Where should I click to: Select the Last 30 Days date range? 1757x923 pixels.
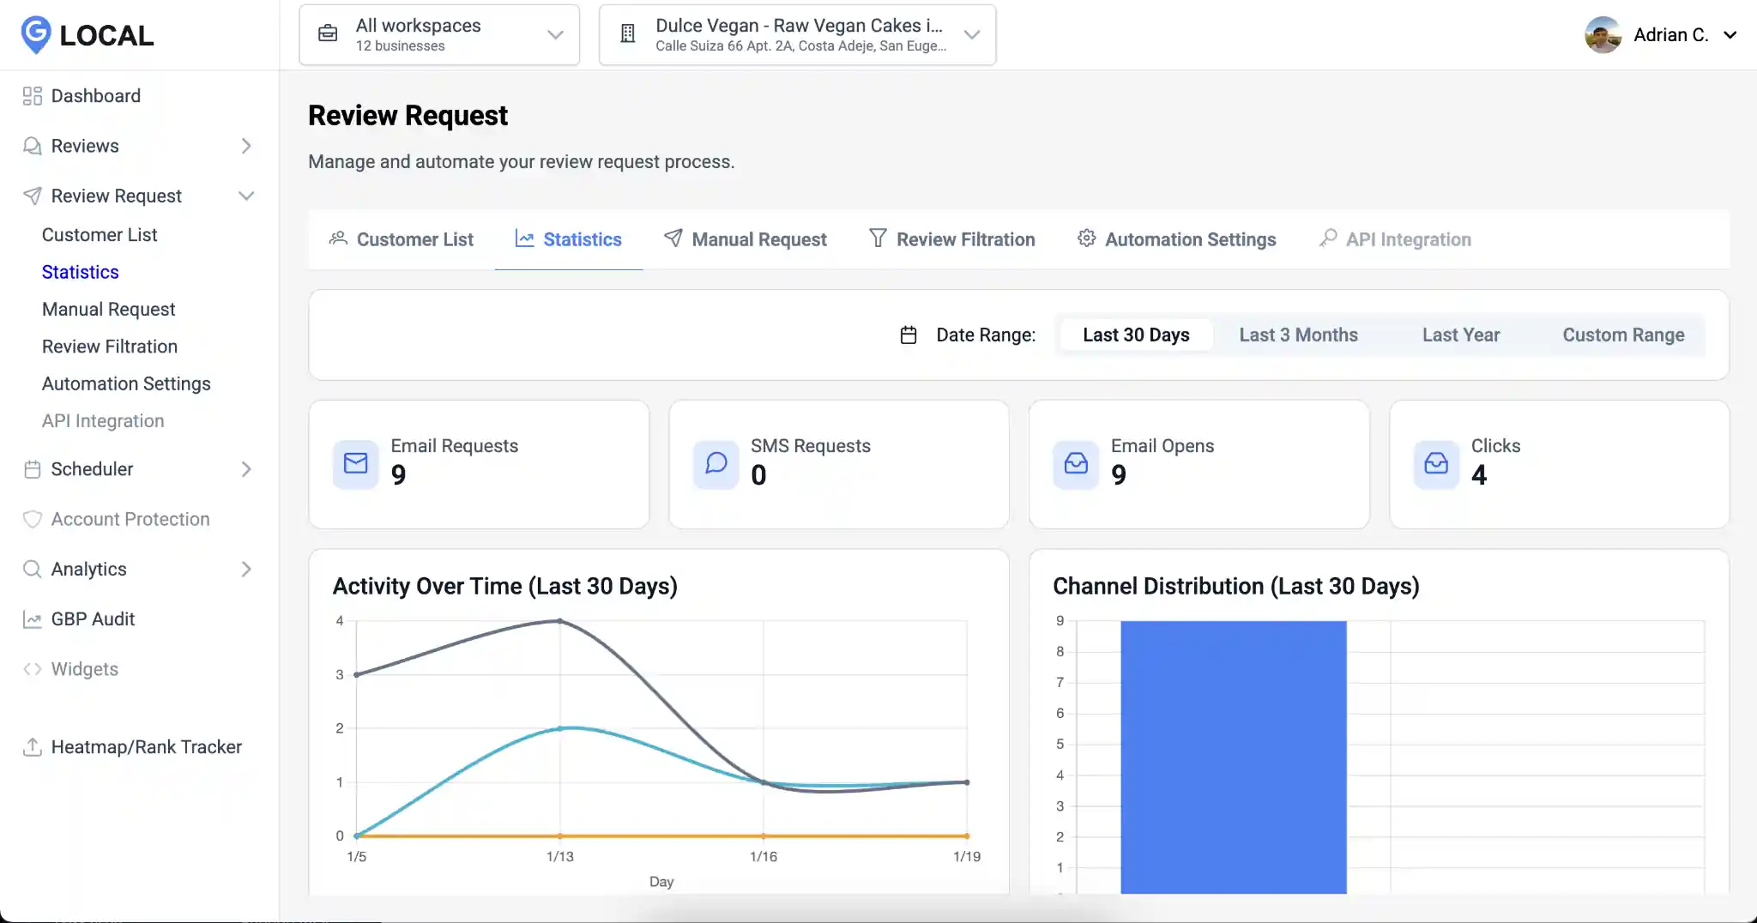(1135, 335)
